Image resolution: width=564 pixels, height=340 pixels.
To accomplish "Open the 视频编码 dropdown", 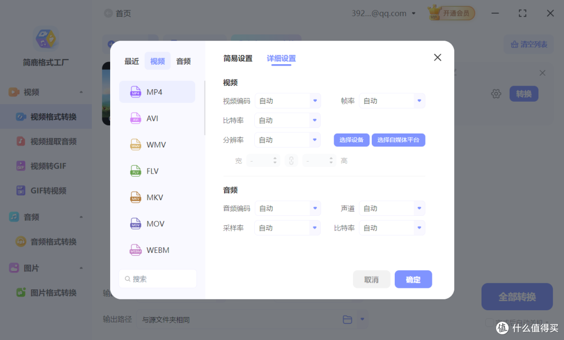I will [288, 101].
